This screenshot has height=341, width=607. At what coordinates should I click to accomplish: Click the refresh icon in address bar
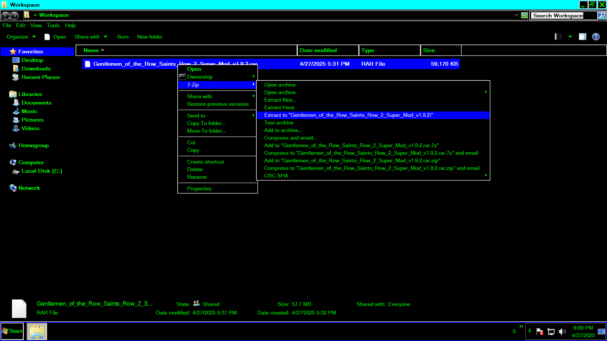[524, 15]
